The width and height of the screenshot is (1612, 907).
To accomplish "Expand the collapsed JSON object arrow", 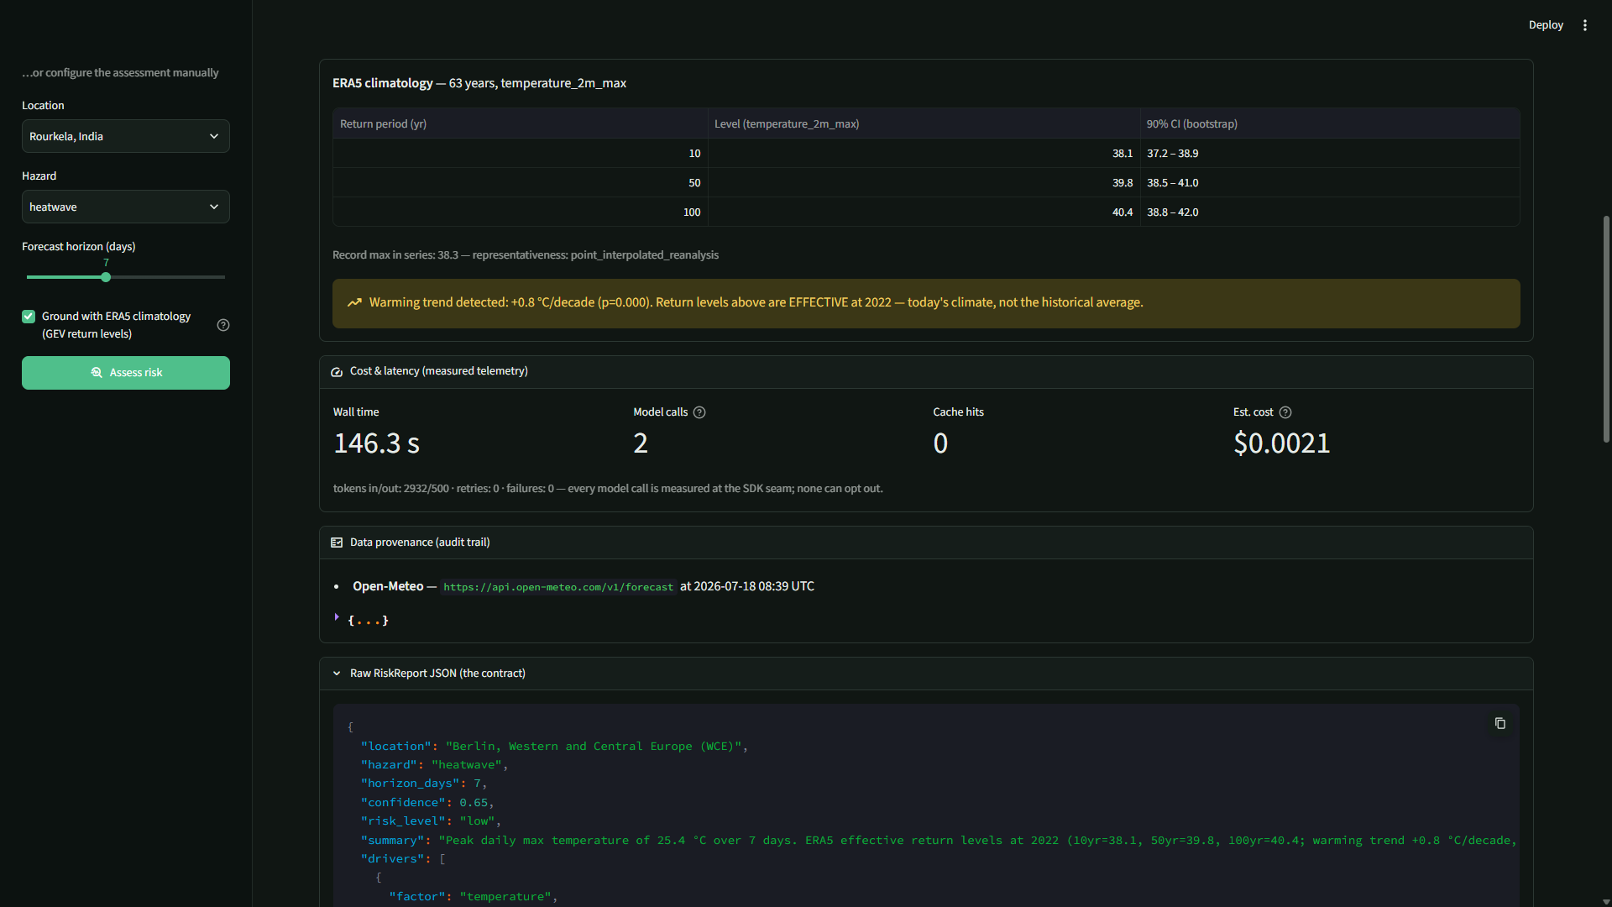I will 337,617.
